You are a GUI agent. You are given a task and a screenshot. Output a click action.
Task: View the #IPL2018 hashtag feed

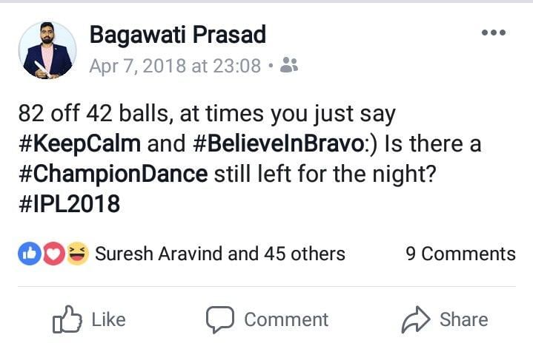click(68, 204)
